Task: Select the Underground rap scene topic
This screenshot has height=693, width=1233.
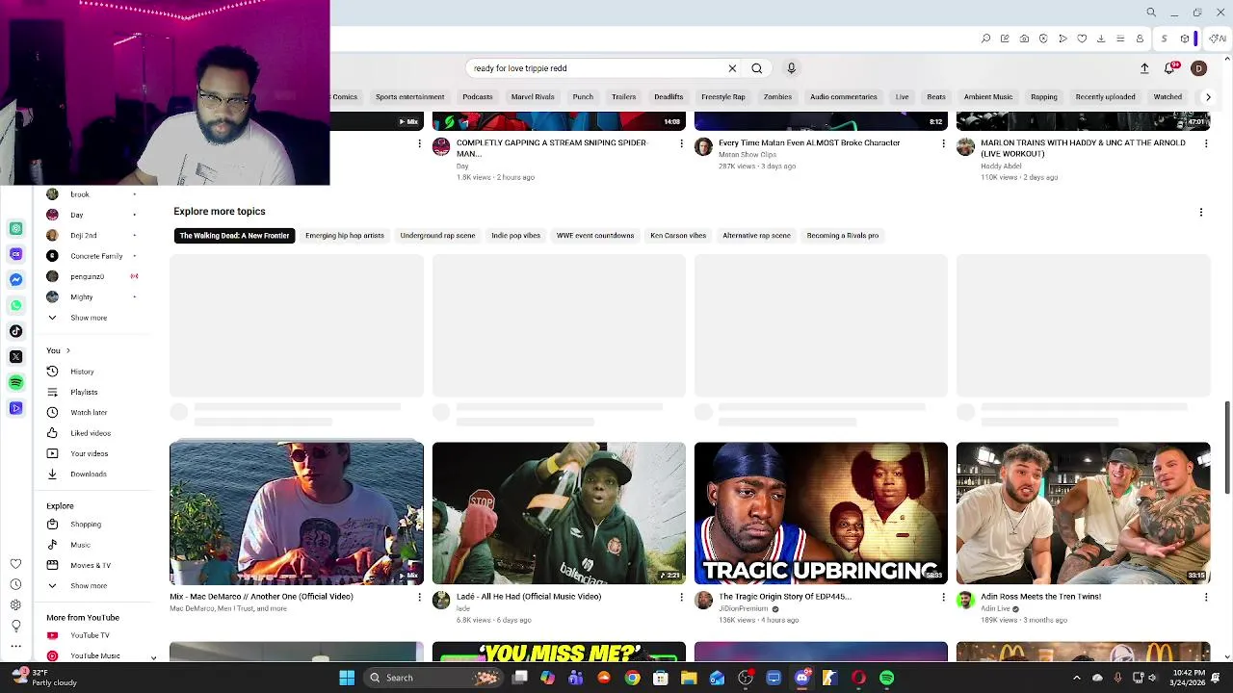Action: tap(437, 236)
